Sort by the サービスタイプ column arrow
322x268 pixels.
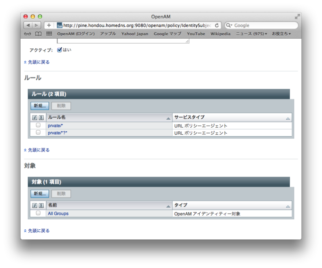pos(288,118)
